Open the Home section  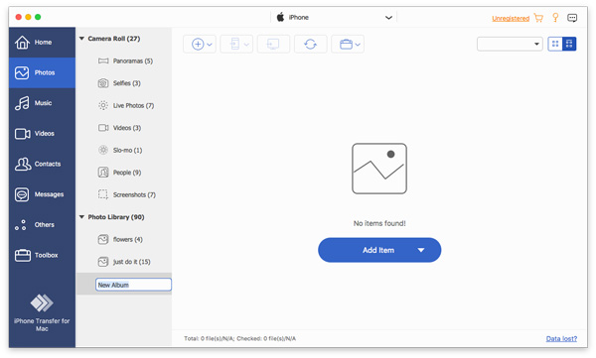pos(42,42)
